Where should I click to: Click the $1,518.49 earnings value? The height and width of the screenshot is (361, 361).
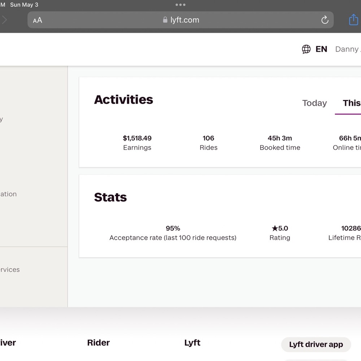pos(137,138)
